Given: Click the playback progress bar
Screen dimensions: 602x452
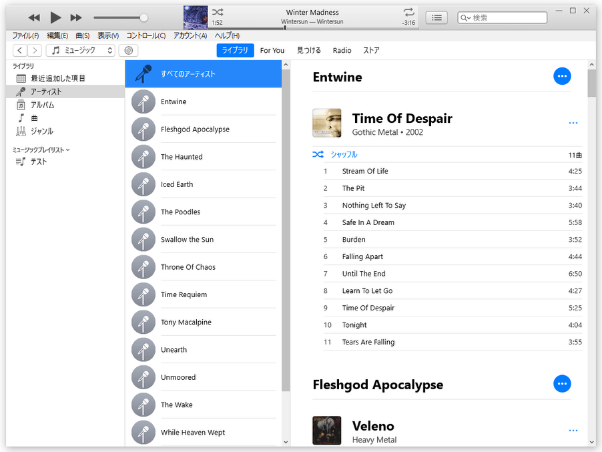Looking at the screenshot, I should pyautogui.click(x=312, y=28).
